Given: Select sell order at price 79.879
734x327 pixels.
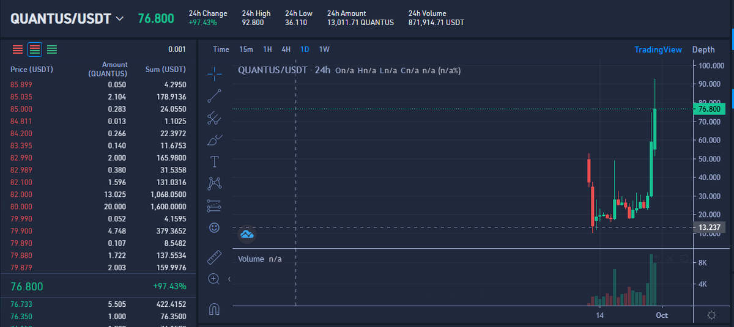Looking at the screenshot, I should (x=98, y=268).
